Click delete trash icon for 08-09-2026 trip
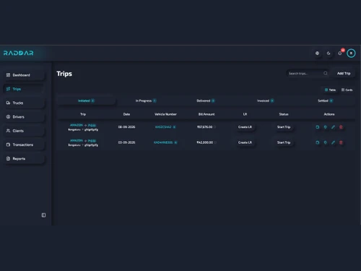 (x=341, y=127)
